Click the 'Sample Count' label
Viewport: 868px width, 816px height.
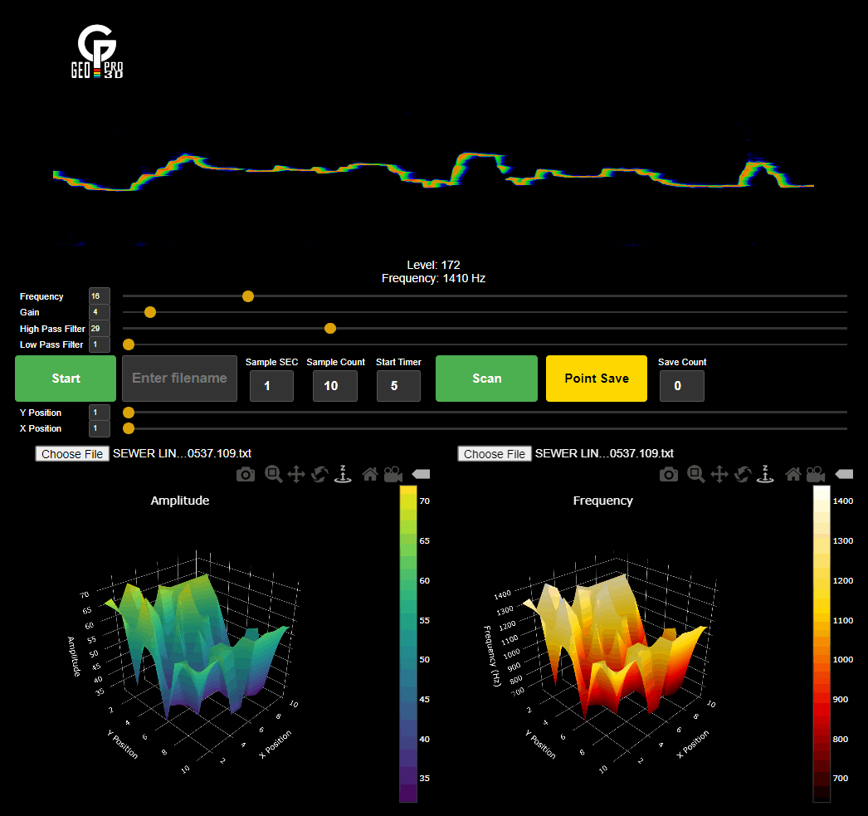pos(335,362)
